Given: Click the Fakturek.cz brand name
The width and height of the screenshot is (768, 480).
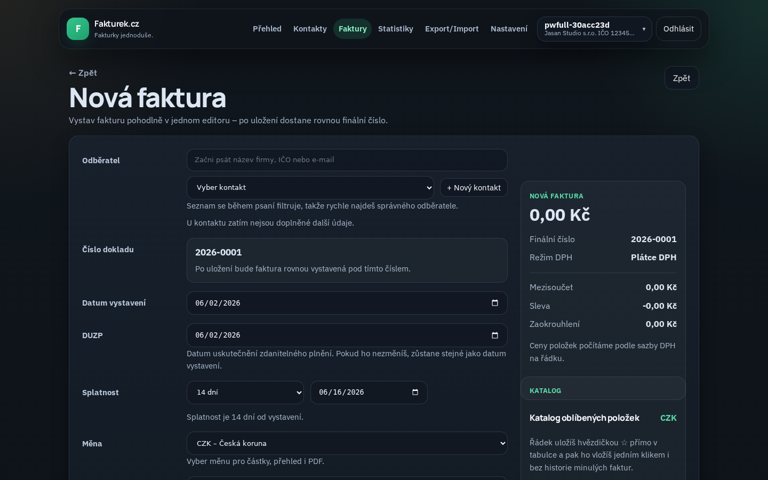Looking at the screenshot, I should pos(117,24).
